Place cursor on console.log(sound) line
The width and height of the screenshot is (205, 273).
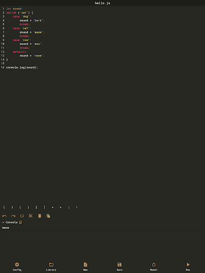22,68
